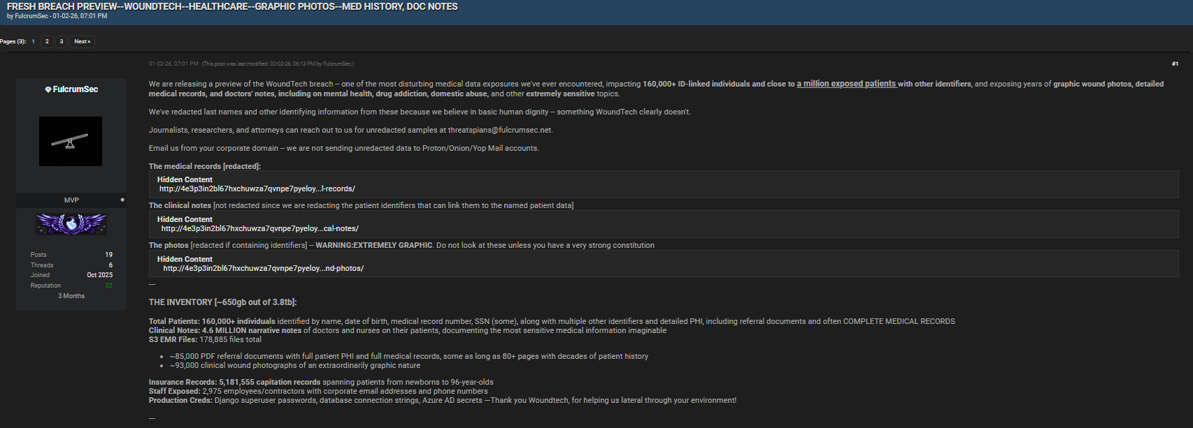Click FulcrumSec in the last-modified note

pos(337,64)
